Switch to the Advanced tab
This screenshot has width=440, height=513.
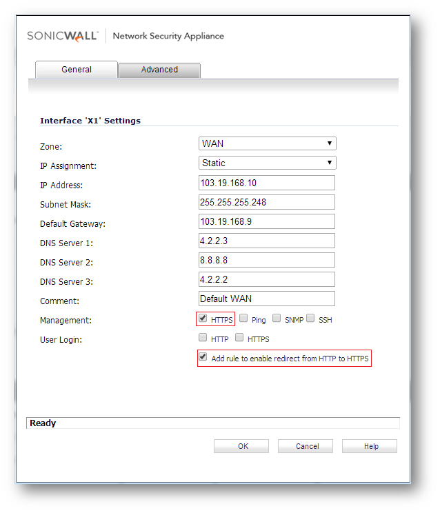[x=159, y=70]
